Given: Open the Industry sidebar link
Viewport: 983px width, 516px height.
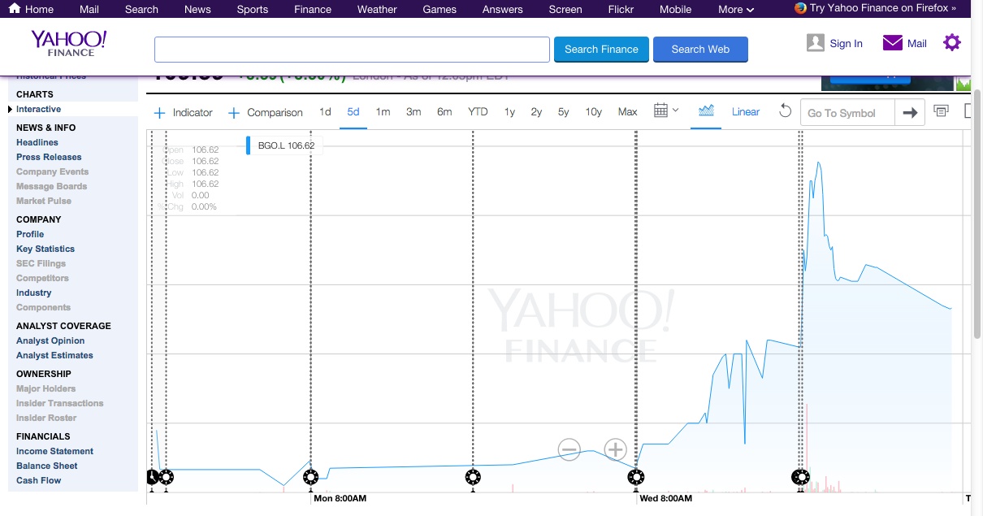Looking at the screenshot, I should (34, 293).
